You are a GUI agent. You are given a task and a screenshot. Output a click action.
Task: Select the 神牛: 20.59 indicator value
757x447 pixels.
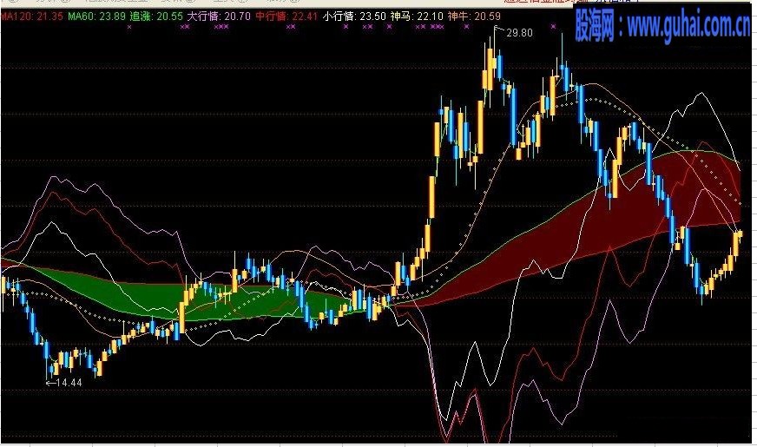(475, 16)
